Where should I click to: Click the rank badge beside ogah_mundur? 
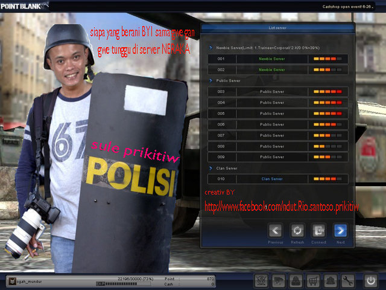point(12,281)
